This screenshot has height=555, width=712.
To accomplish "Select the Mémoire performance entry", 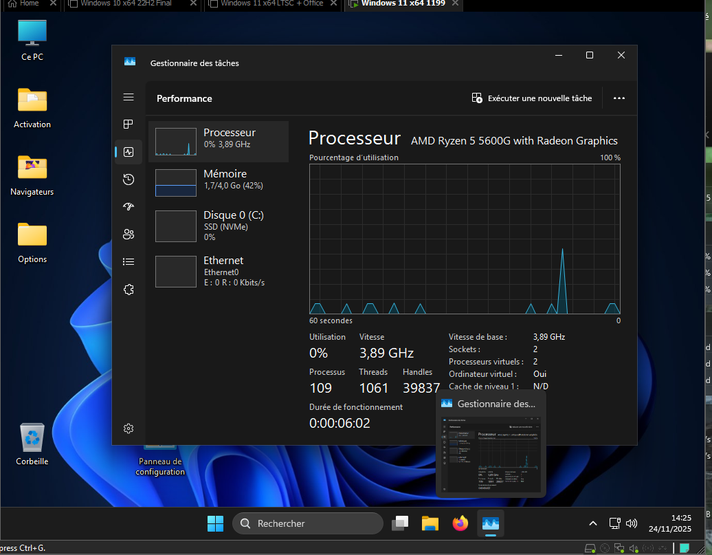I will [x=219, y=183].
